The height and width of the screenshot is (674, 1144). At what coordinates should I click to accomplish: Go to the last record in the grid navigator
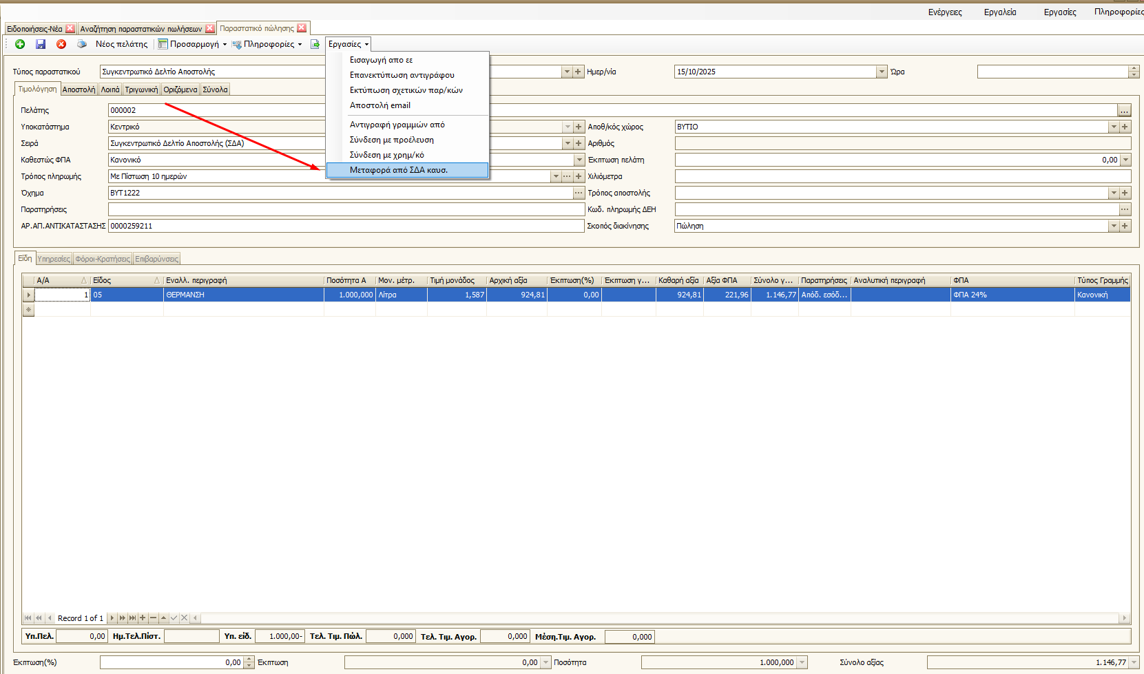pyautogui.click(x=132, y=618)
